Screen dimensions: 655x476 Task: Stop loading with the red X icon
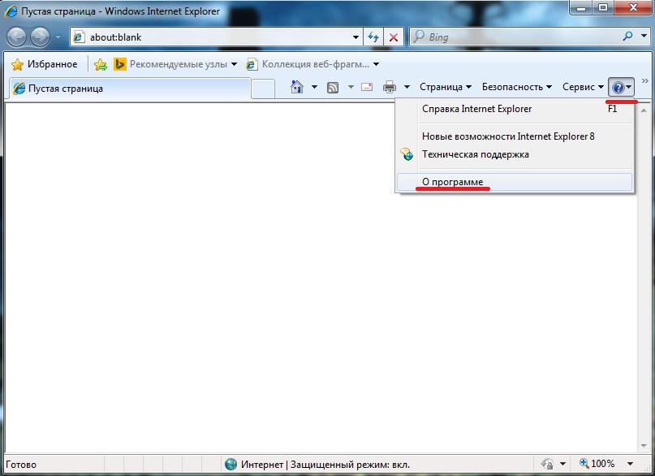pos(393,37)
